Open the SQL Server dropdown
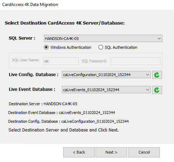Viewport: 174px width, 162px height. (103, 39)
